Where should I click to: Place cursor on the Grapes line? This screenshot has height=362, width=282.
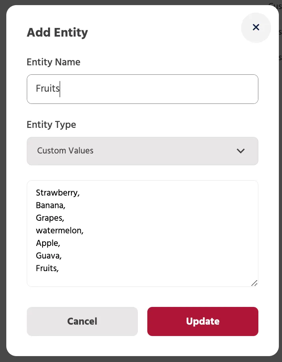pyautogui.click(x=50, y=218)
